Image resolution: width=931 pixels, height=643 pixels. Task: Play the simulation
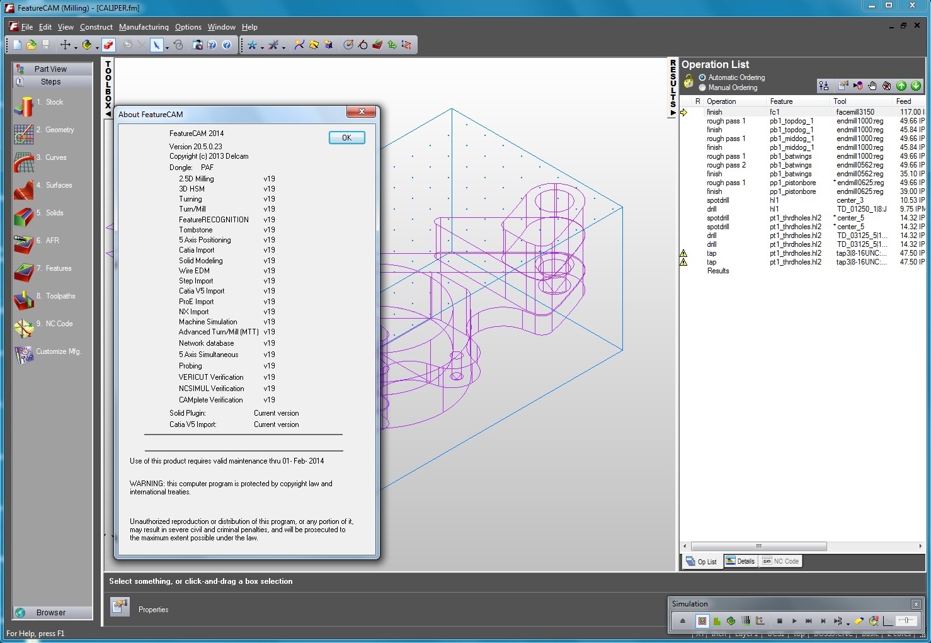794,621
